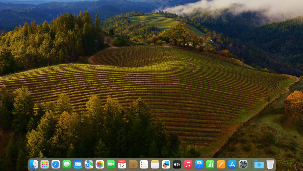Viewport: 303px width, 171px height.
Task: Launch the Notes app
Action: tap(155, 164)
